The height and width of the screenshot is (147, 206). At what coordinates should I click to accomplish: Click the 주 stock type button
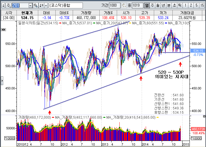(x=8, y=5)
